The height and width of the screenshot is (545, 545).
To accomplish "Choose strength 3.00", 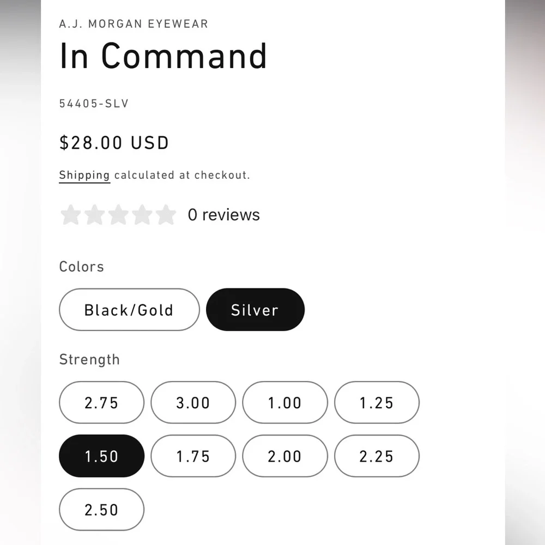I will coord(193,403).
